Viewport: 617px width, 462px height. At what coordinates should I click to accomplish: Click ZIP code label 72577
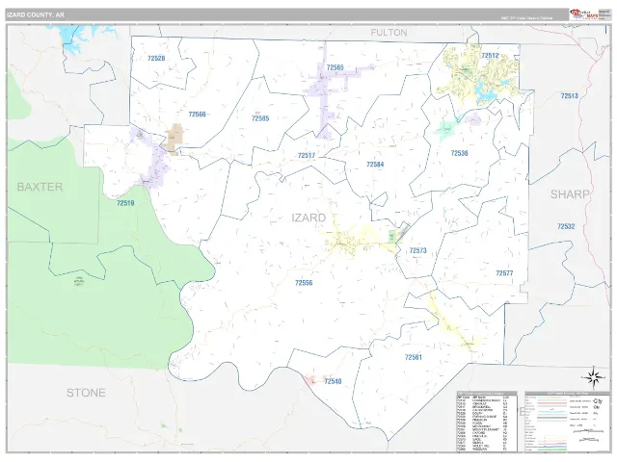point(504,273)
